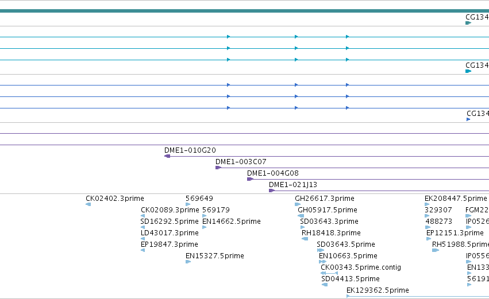This screenshot has width=489, height=299.
Task: Click the thick teal bar at the top
Action: (x=245, y=11)
